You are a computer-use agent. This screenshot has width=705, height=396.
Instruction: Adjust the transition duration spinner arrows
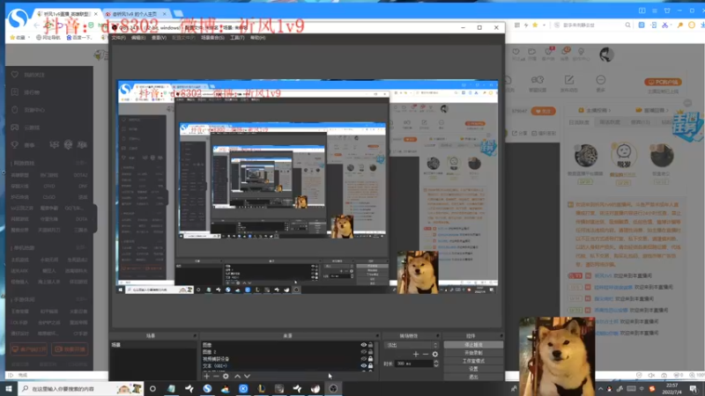pos(435,363)
